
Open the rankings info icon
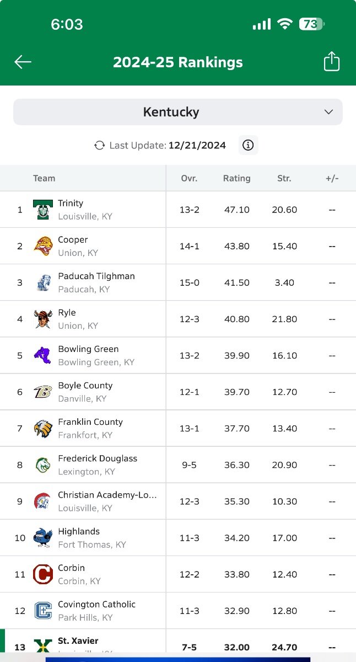coord(248,145)
